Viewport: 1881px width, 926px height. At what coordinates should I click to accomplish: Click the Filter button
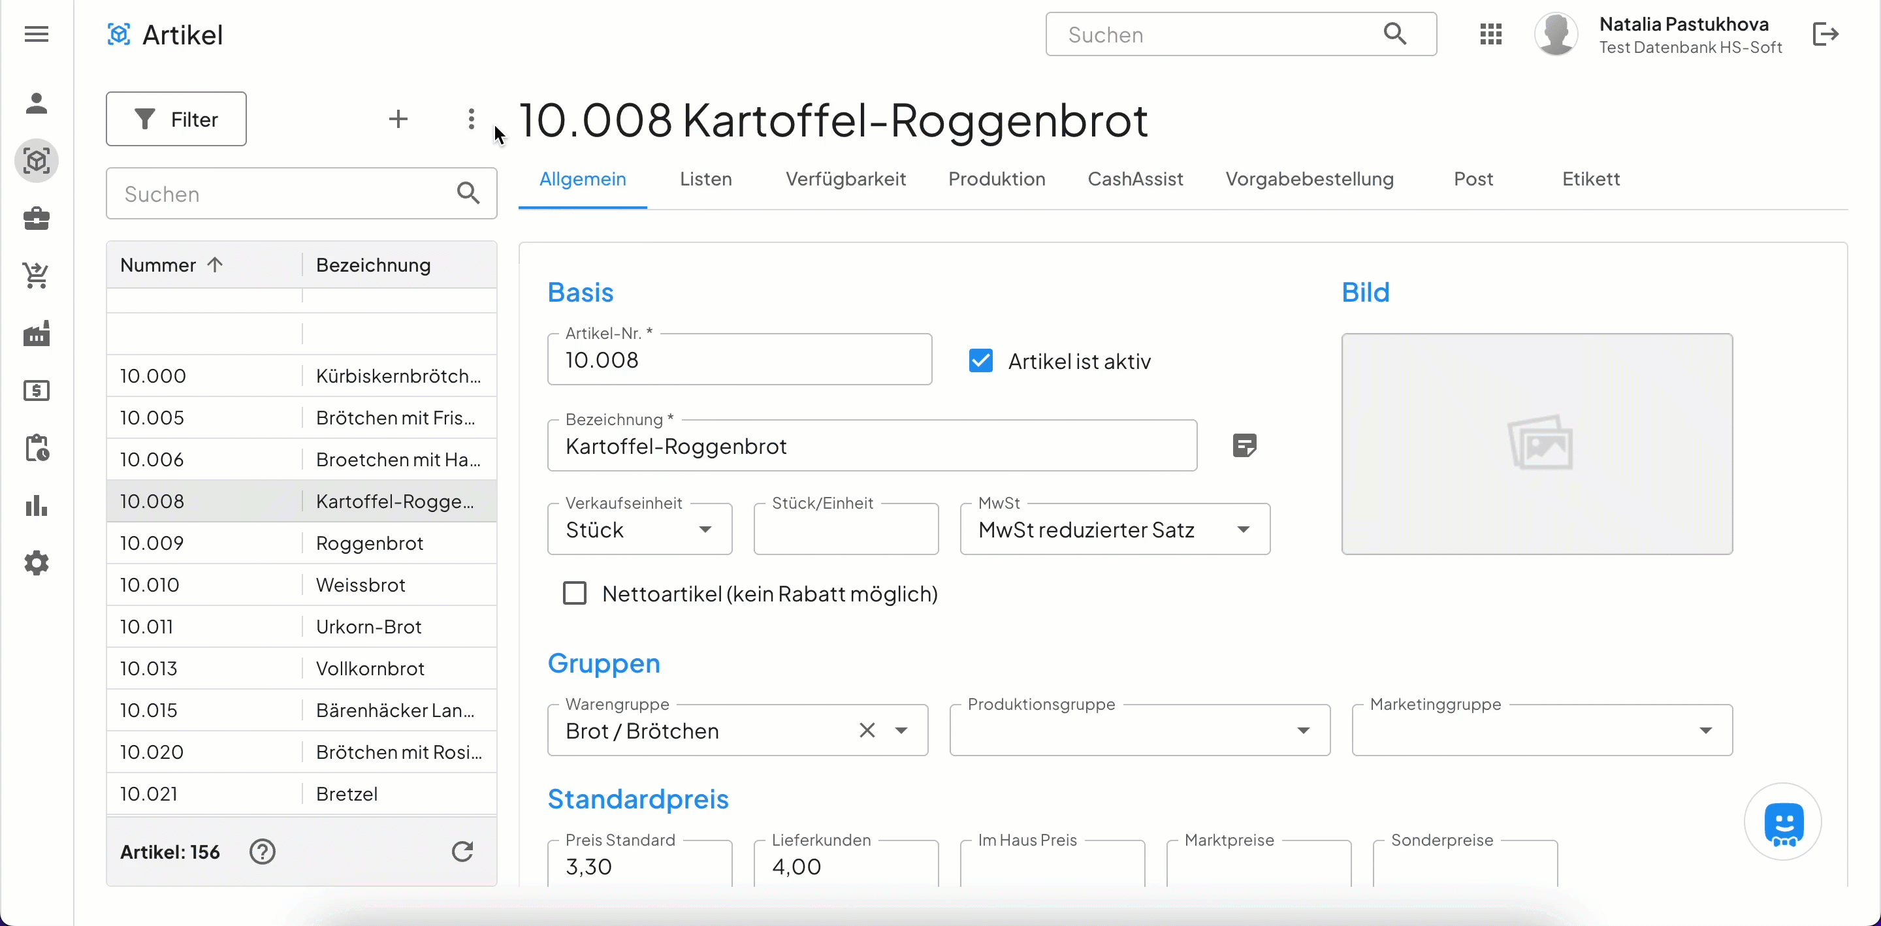click(x=176, y=119)
